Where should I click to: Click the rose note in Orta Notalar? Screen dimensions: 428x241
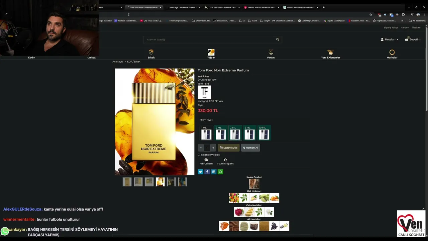(x=239, y=212)
